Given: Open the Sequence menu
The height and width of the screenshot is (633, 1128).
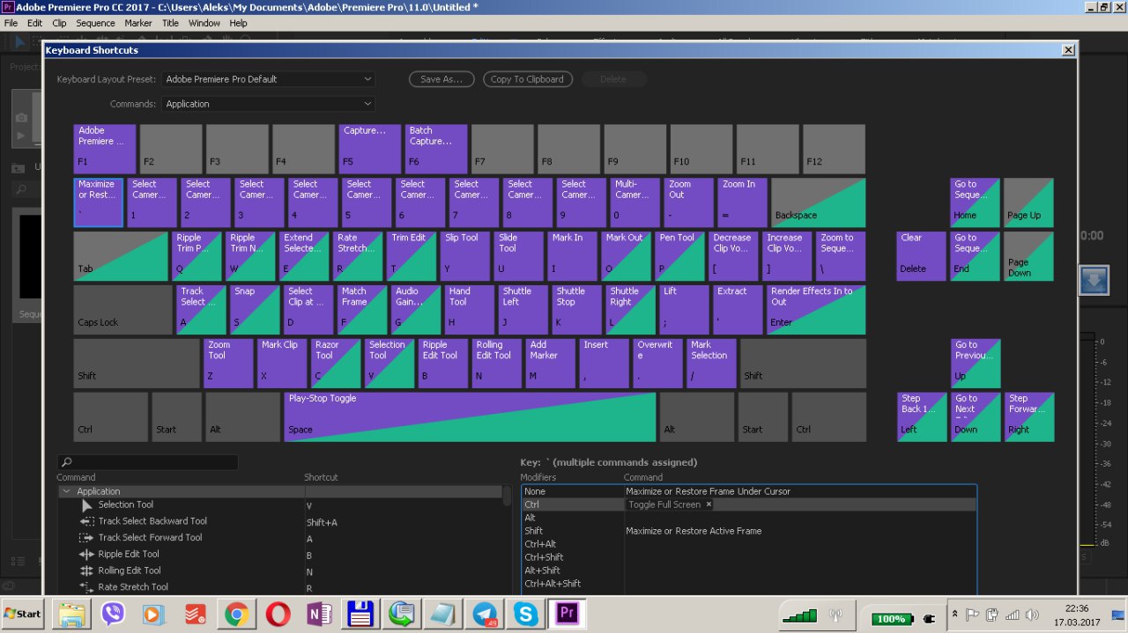Looking at the screenshot, I should click(x=95, y=23).
